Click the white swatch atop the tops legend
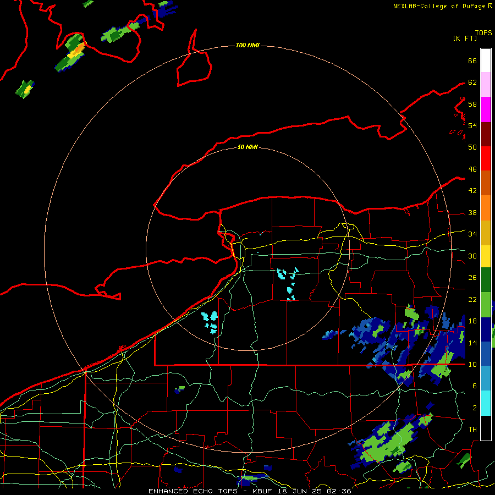The height and width of the screenshot is (495, 495). tap(486, 61)
